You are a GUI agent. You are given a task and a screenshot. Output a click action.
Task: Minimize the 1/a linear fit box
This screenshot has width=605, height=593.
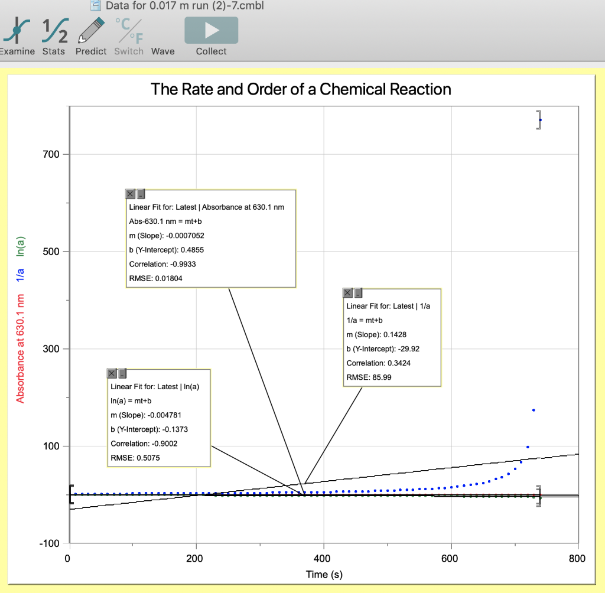[x=358, y=293]
